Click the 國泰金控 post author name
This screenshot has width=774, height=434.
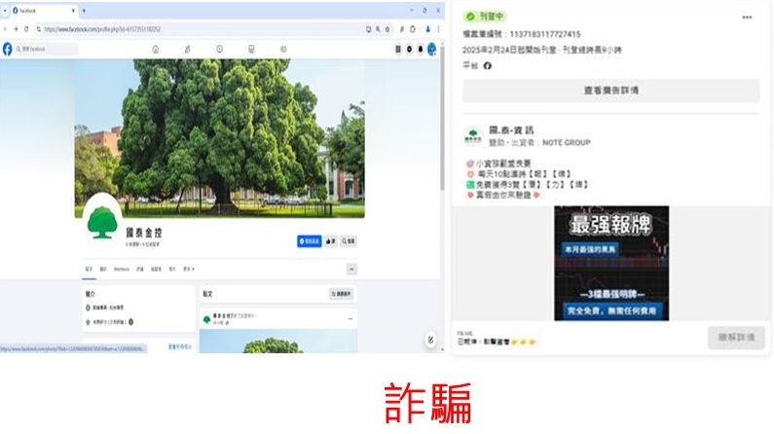tap(223, 315)
